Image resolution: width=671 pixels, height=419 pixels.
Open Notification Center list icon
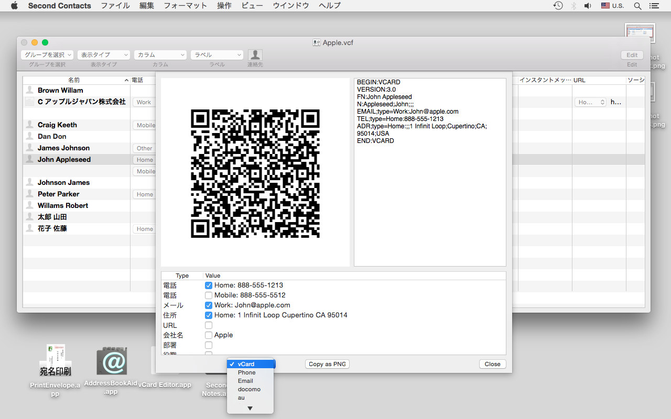[654, 6]
